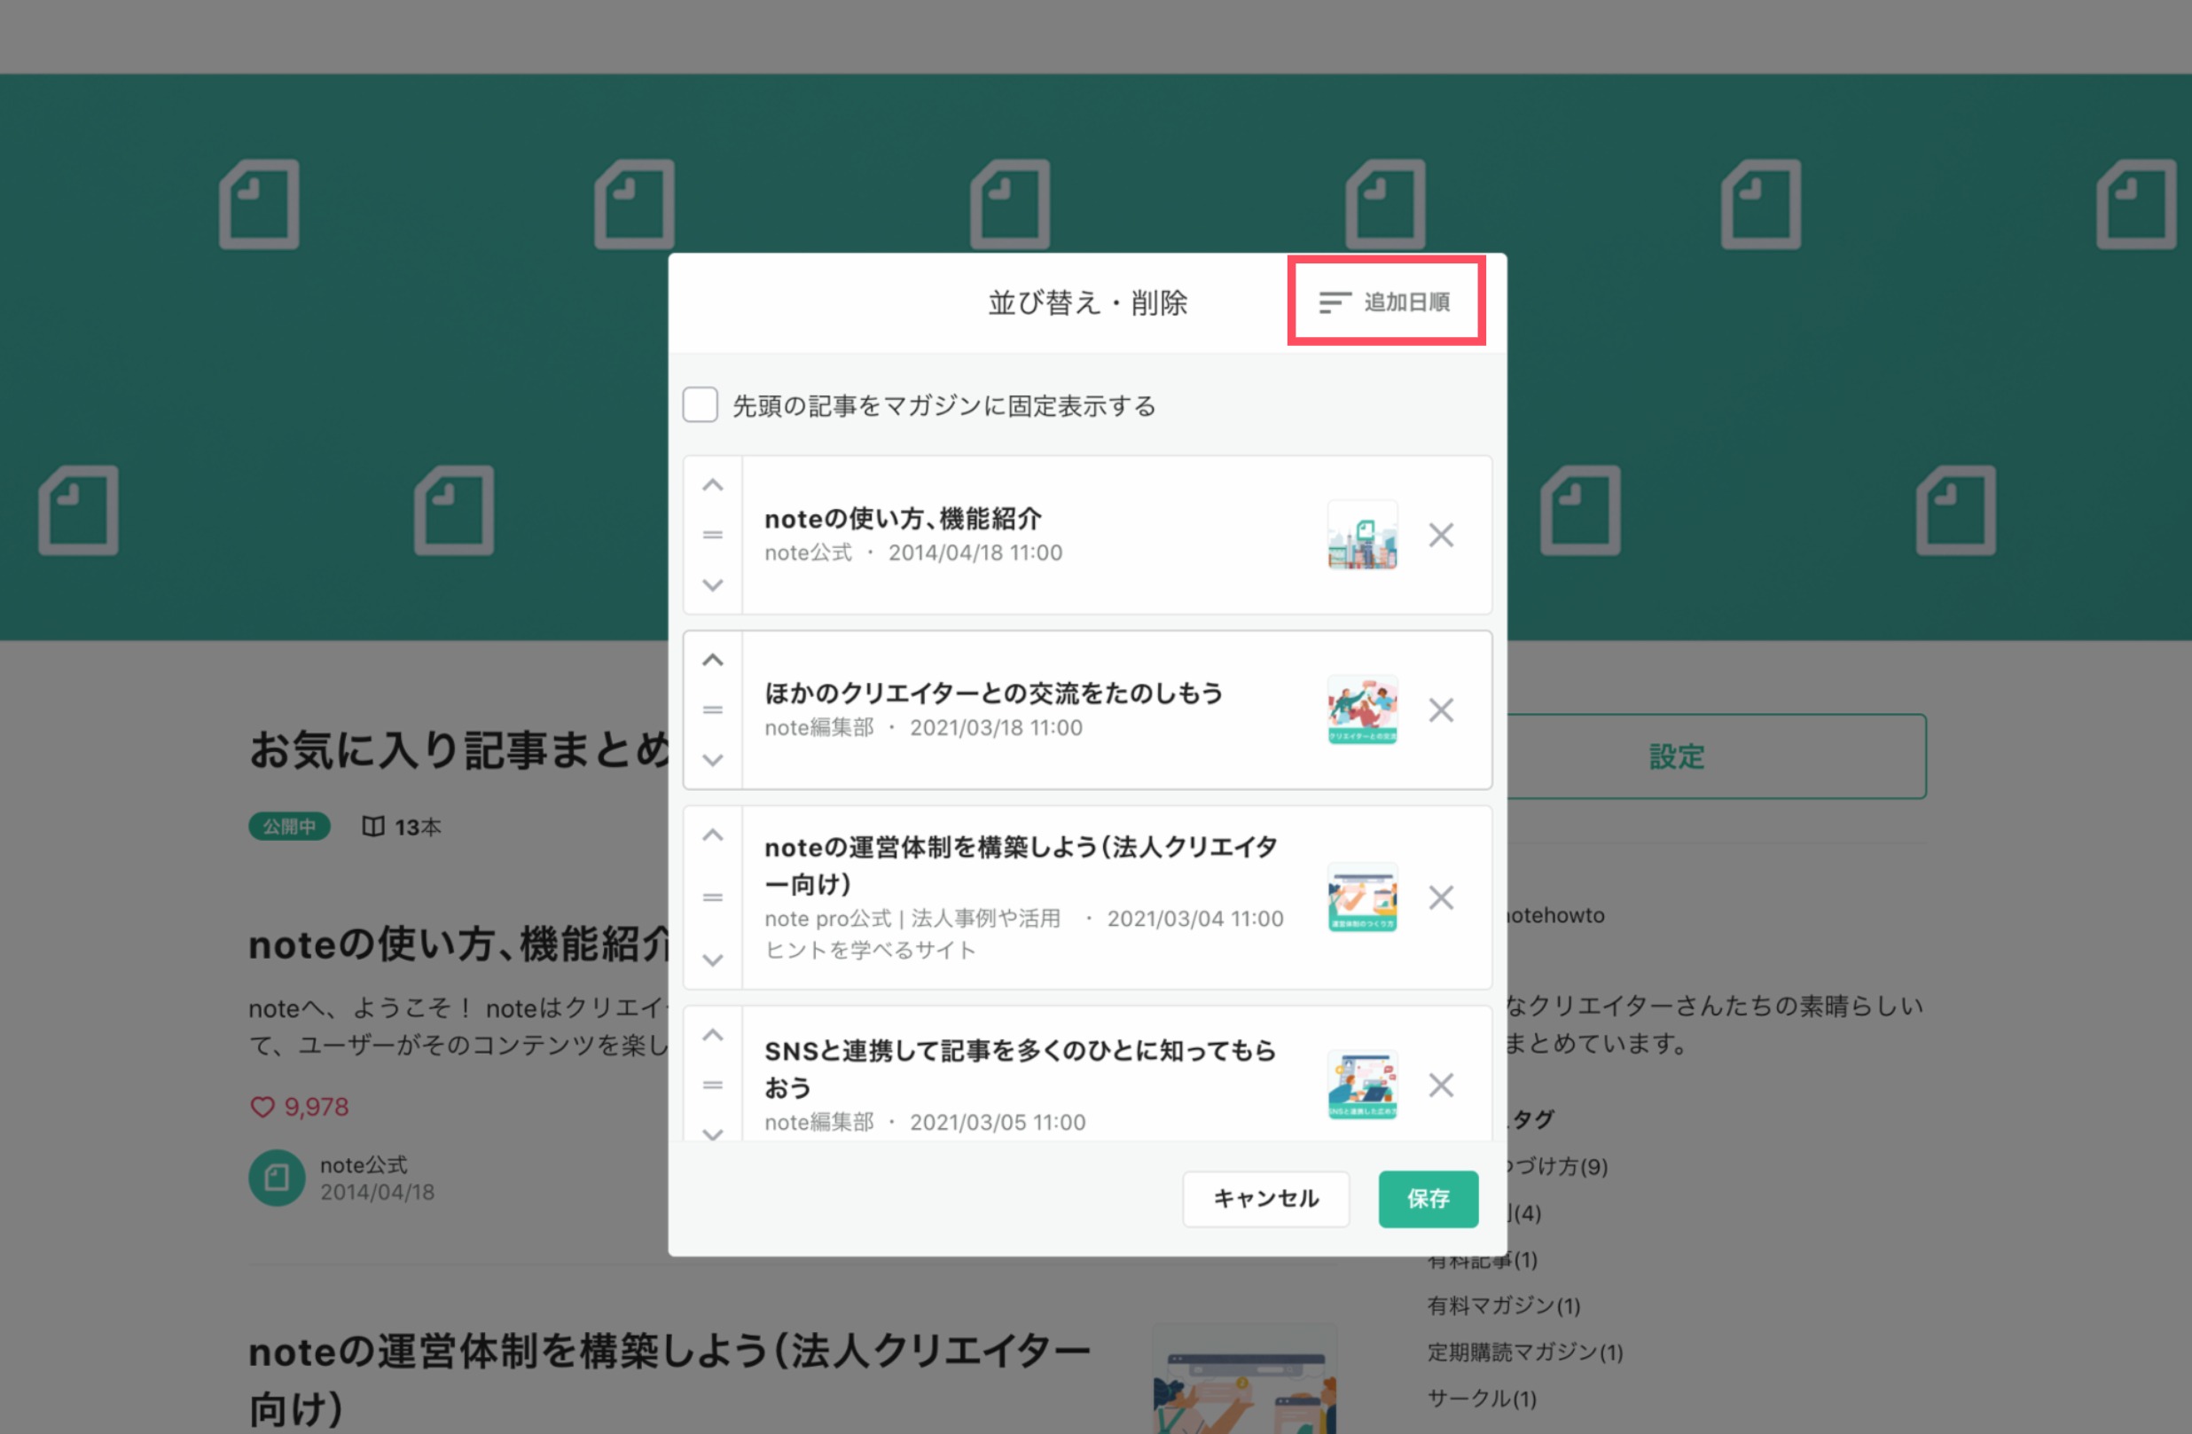
Task: Click the book icon next to 13本
Action: [373, 827]
